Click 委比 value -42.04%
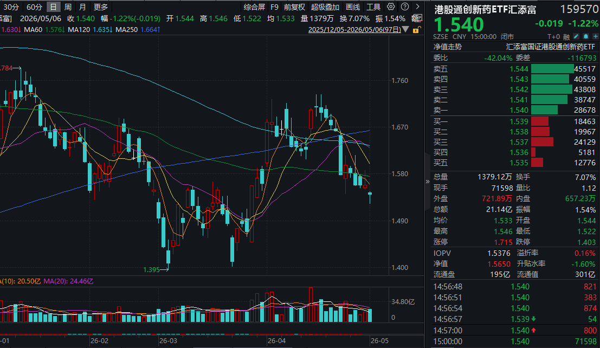The image size is (600, 348). [498, 58]
